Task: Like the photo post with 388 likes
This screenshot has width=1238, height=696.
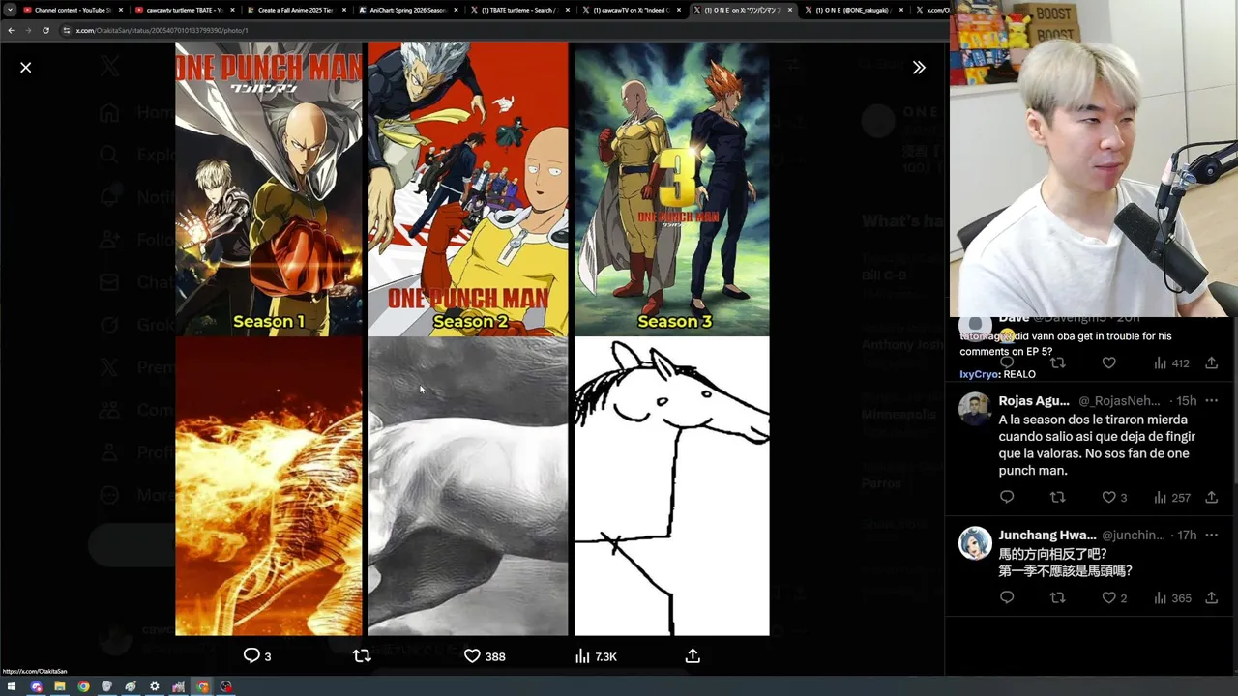Action: click(x=485, y=656)
